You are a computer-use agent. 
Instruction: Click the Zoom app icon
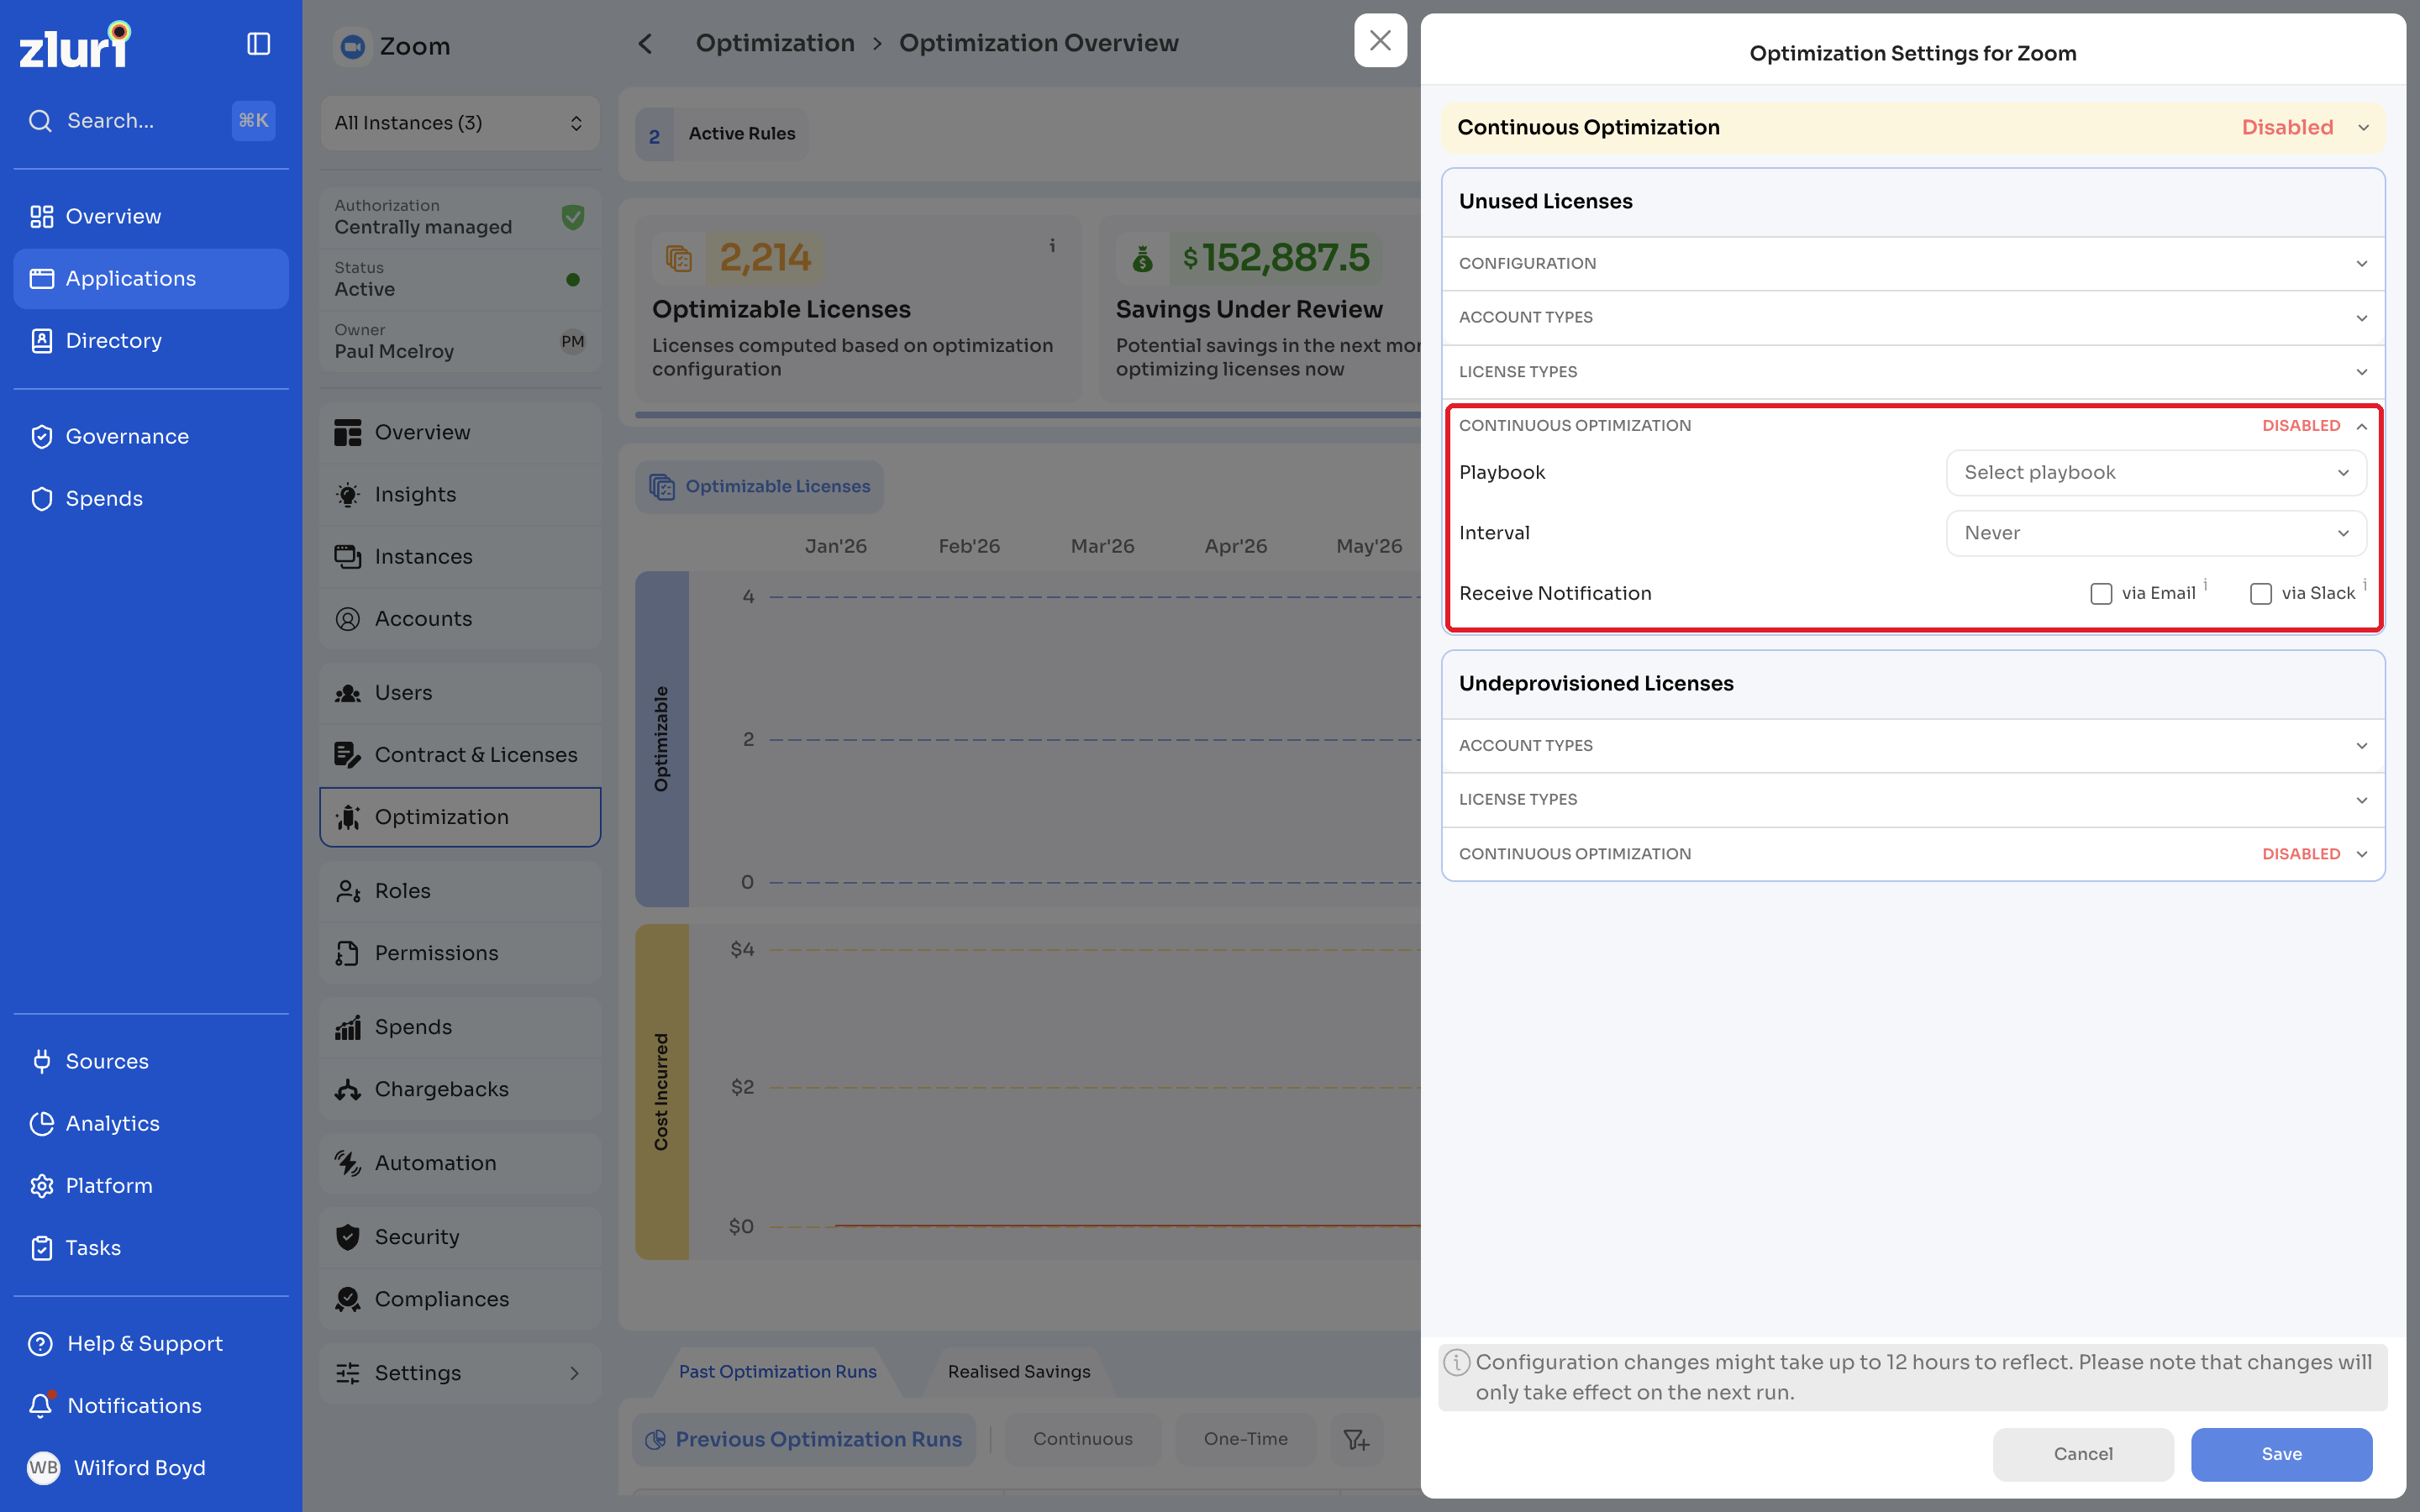[352, 46]
